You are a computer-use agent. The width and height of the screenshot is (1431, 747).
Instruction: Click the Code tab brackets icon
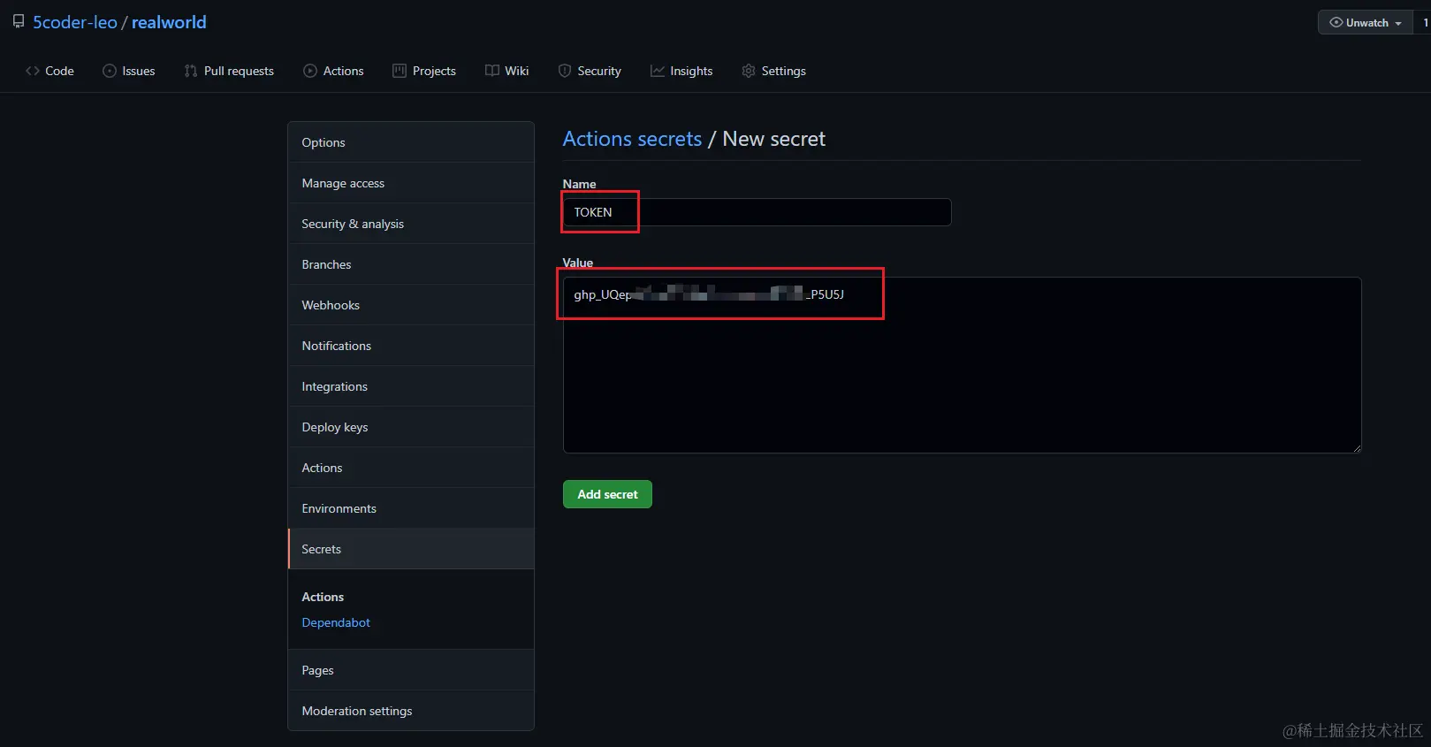tap(33, 71)
